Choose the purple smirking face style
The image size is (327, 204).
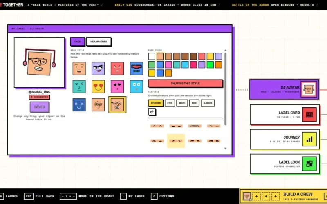(x=98, y=69)
